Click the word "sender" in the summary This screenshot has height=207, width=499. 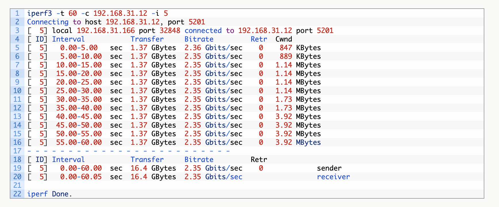[x=329, y=168]
